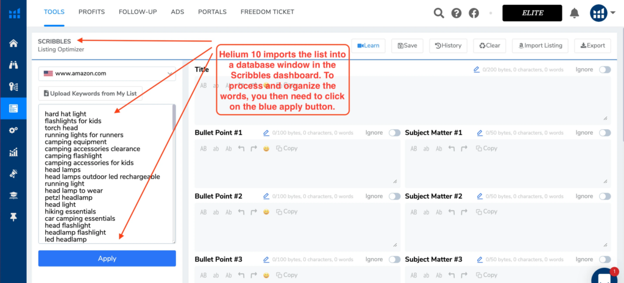Apply capitalize Ab in Bullet Point #2

[x=229, y=212]
